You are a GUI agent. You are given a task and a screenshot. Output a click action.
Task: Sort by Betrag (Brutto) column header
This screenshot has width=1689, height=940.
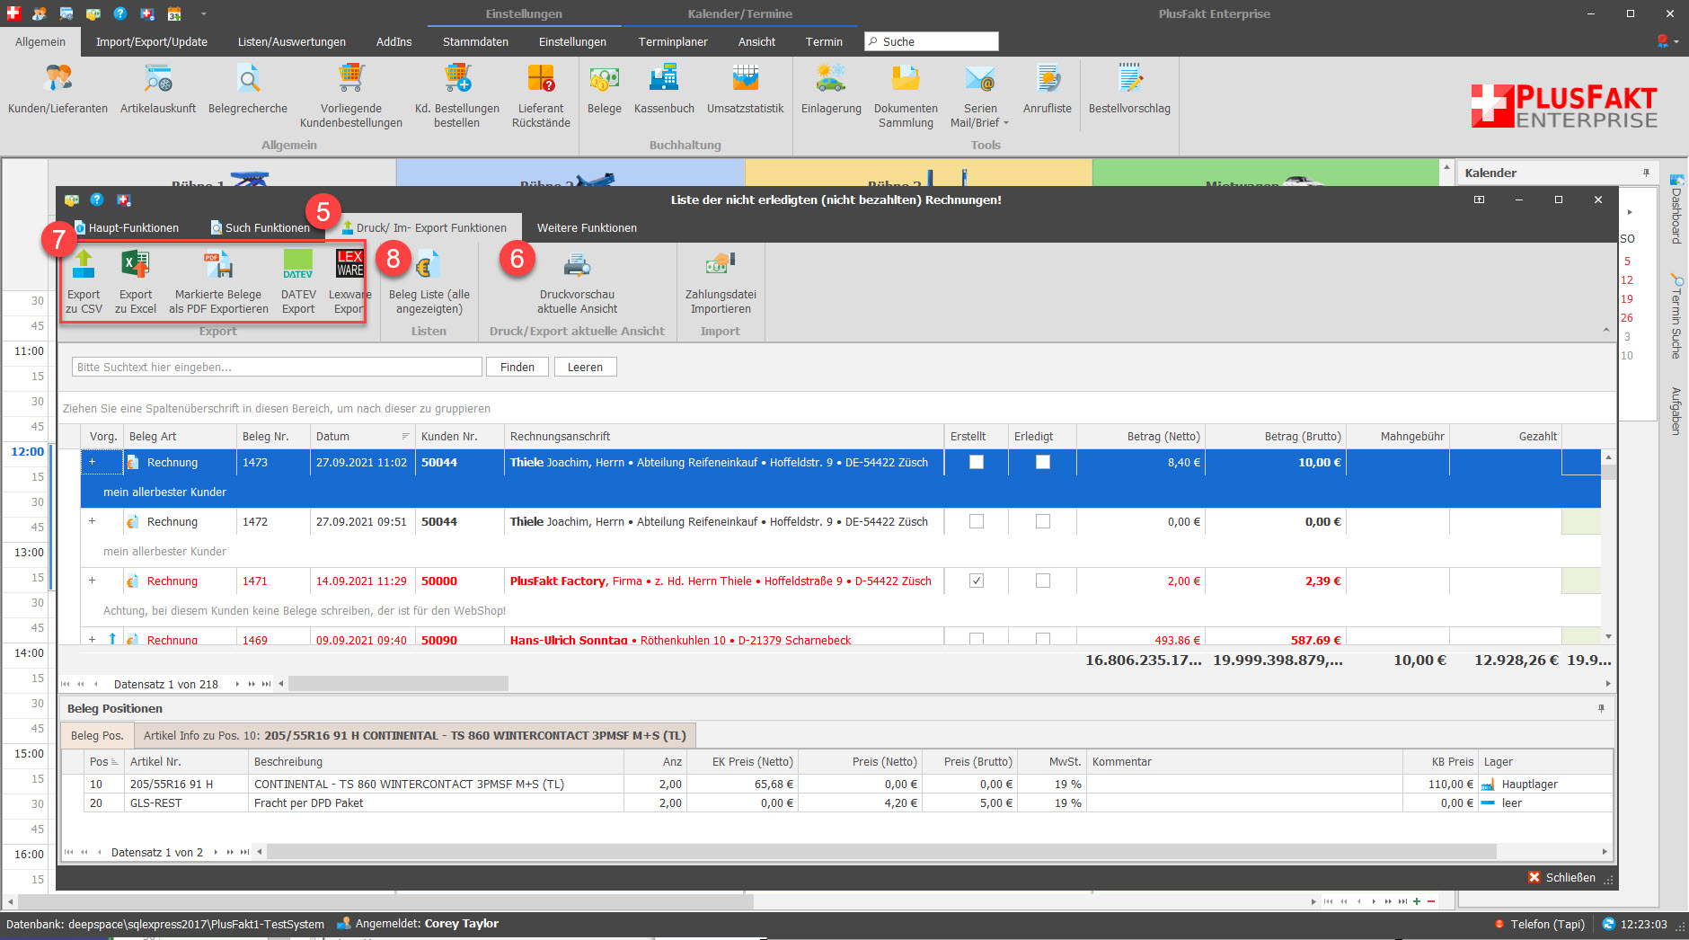click(1275, 436)
